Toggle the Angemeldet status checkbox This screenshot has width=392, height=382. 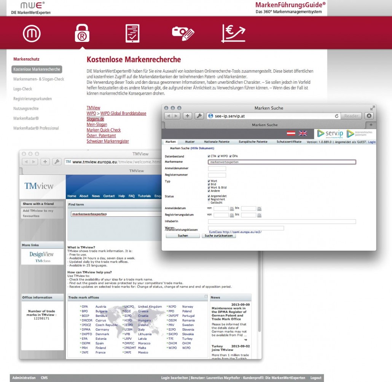[209, 196]
